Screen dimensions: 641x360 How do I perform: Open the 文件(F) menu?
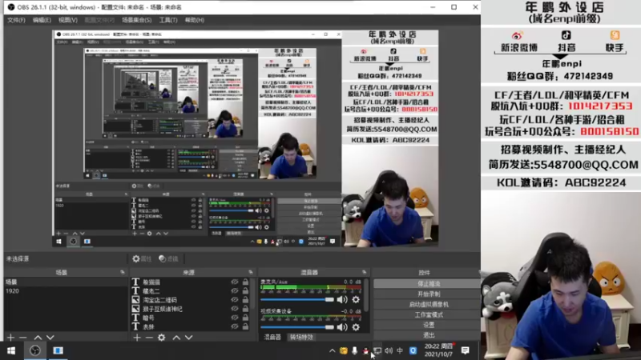coord(16,19)
